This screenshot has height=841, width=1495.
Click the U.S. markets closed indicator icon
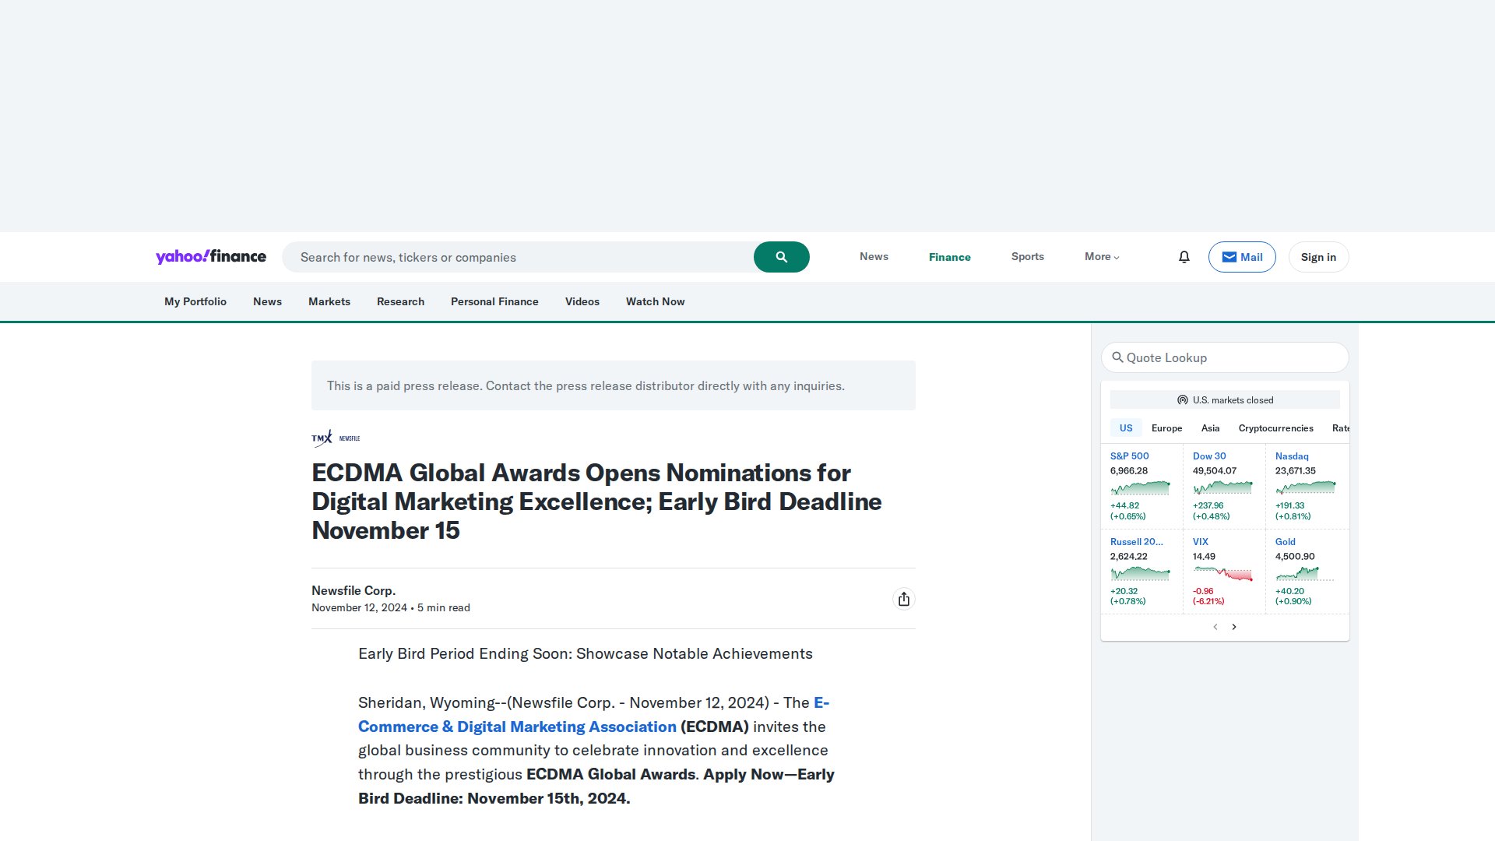[x=1183, y=399]
